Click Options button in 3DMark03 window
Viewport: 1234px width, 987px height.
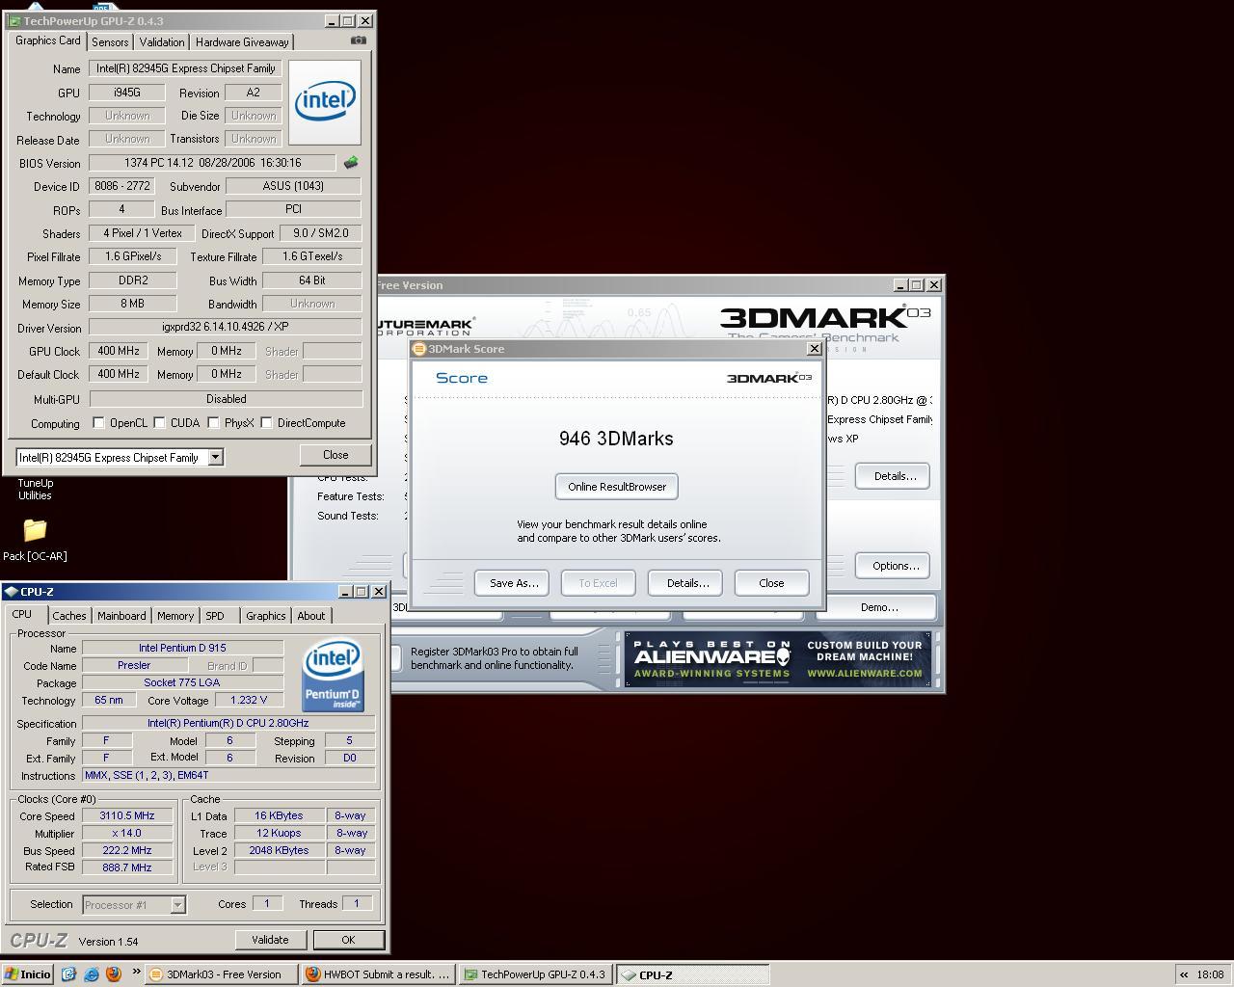coord(894,566)
